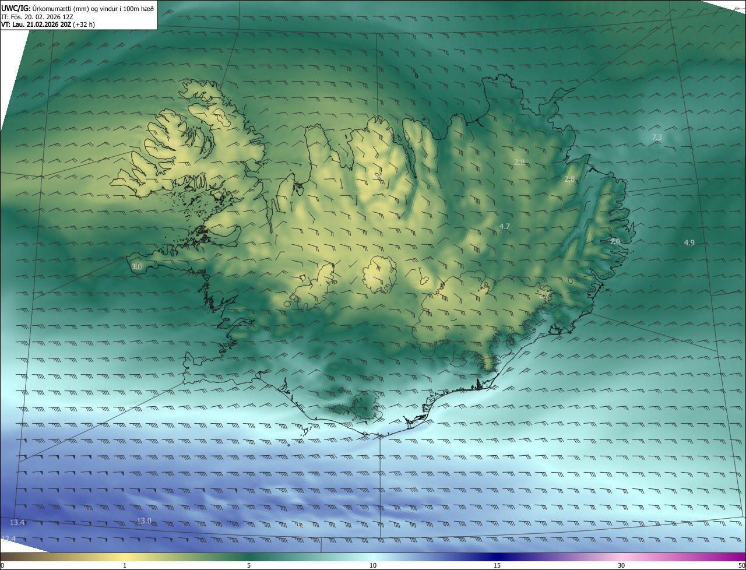Click the 15 tick on color scale

coord(497,565)
